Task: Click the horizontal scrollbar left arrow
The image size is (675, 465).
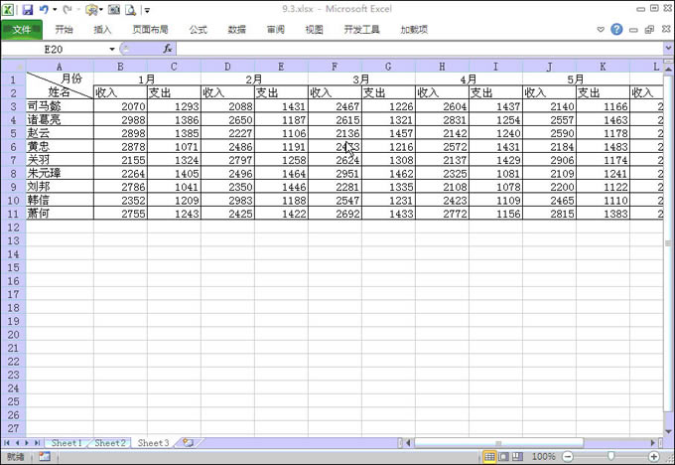Action: [x=408, y=442]
